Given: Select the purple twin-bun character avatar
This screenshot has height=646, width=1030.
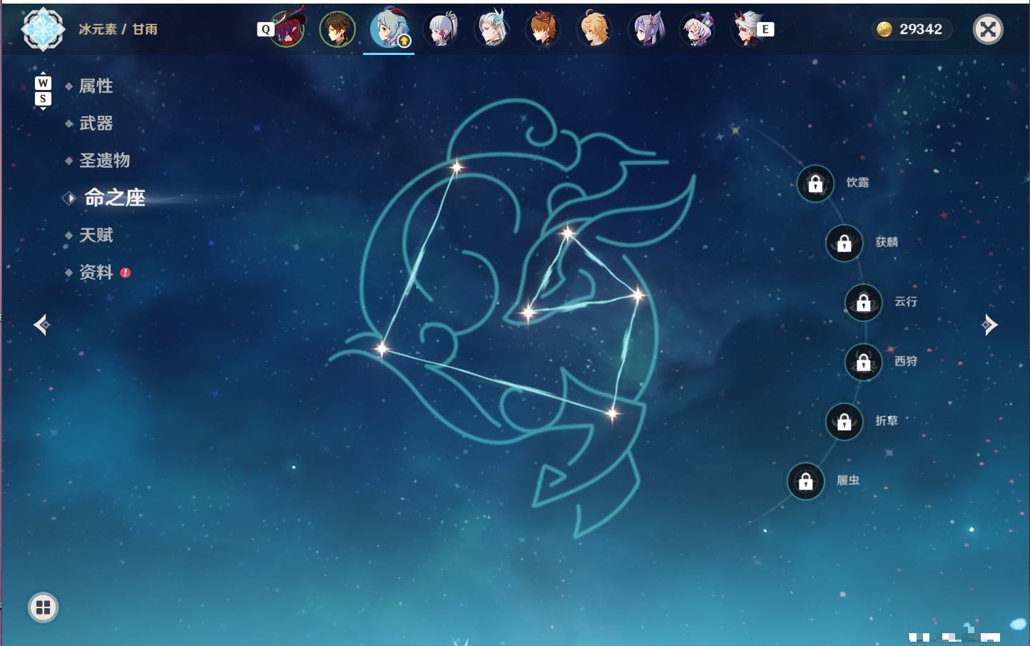Looking at the screenshot, I should coord(647,29).
